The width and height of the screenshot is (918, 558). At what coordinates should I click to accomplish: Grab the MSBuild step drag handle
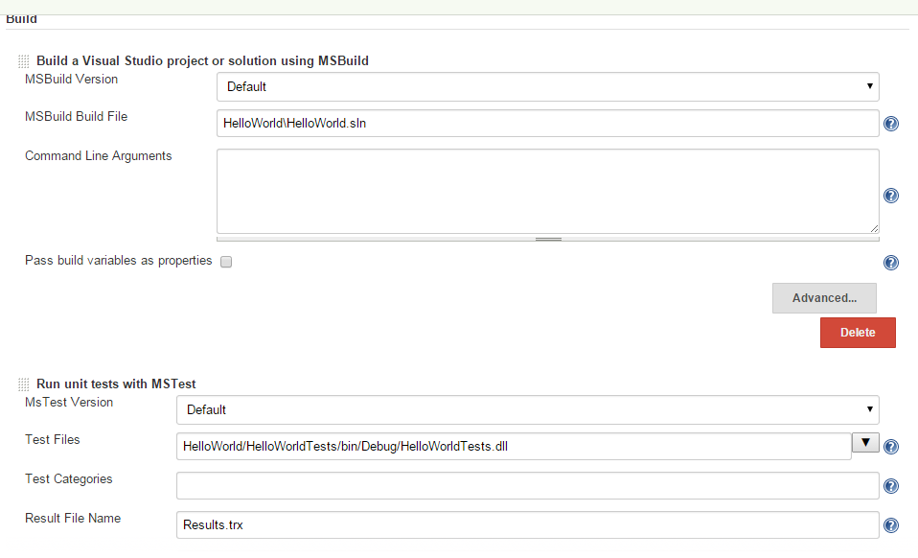coord(23,61)
